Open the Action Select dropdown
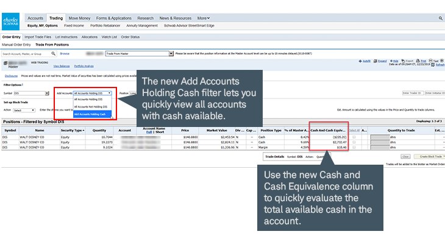This screenshot has height=237, width=445. (24, 111)
